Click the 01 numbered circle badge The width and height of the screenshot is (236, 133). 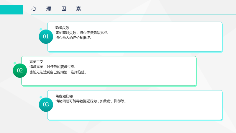pyautogui.click(x=46, y=37)
